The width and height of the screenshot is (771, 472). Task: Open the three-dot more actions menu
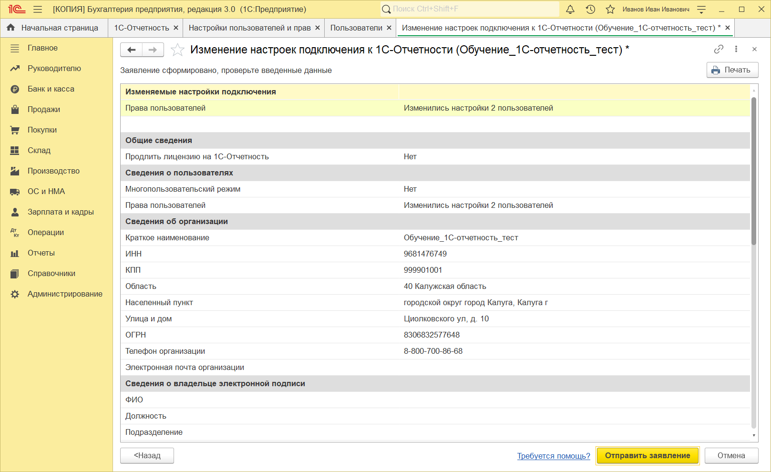(736, 49)
